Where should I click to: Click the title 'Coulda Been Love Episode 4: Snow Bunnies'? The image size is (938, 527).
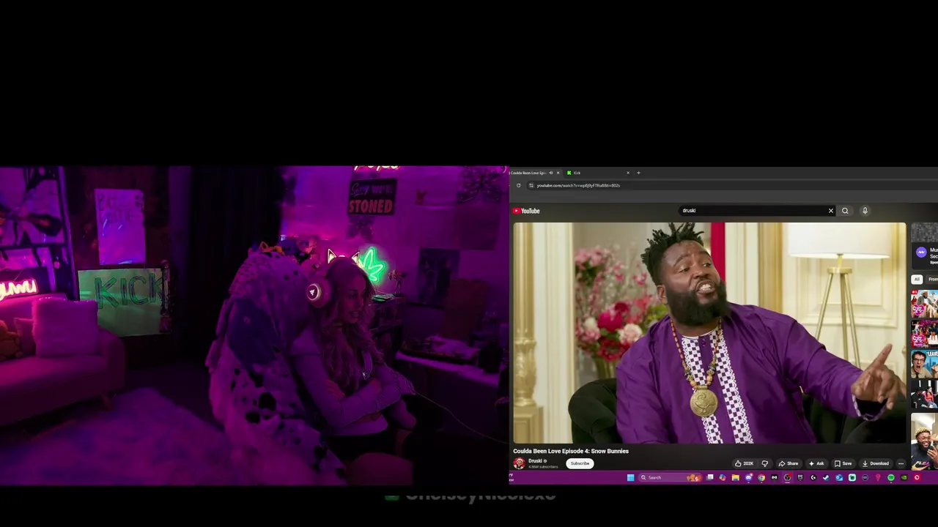(571, 451)
